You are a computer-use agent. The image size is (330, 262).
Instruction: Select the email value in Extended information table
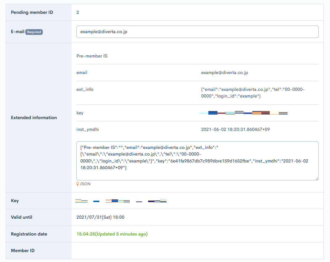(x=225, y=73)
